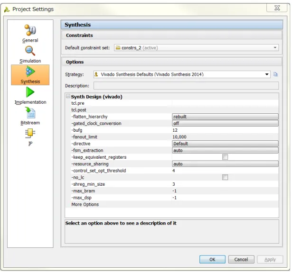Image resolution: width=292 pixels, height=272 pixels.
Task: Open the Default constraint set dropdown
Action: 196,48
